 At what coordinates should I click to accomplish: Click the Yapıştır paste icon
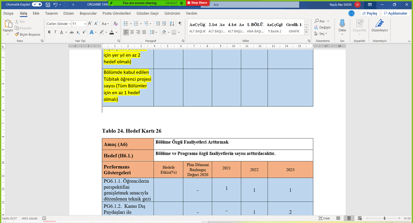8,24
